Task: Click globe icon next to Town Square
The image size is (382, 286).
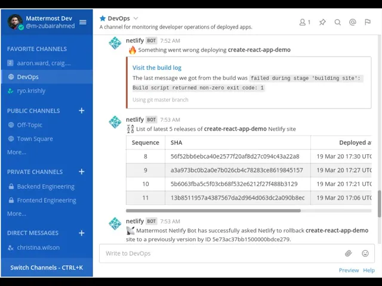Action: coord(11,139)
